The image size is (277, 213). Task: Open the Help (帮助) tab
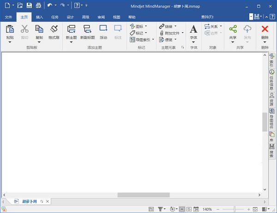tap(132, 17)
